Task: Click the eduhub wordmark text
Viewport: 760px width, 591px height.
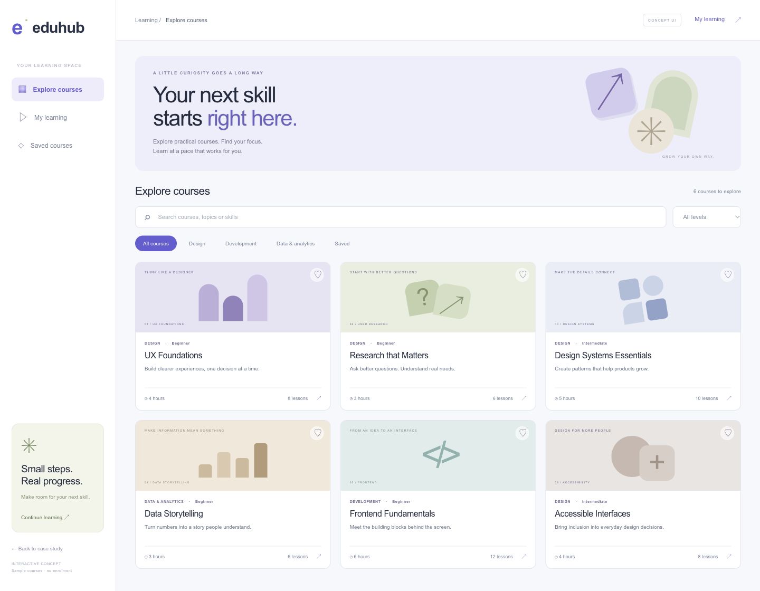Action: 58,27
